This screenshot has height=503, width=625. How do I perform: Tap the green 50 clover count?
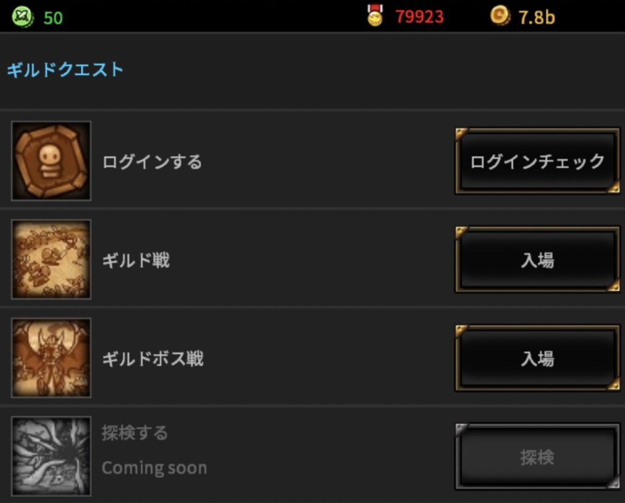53,18
